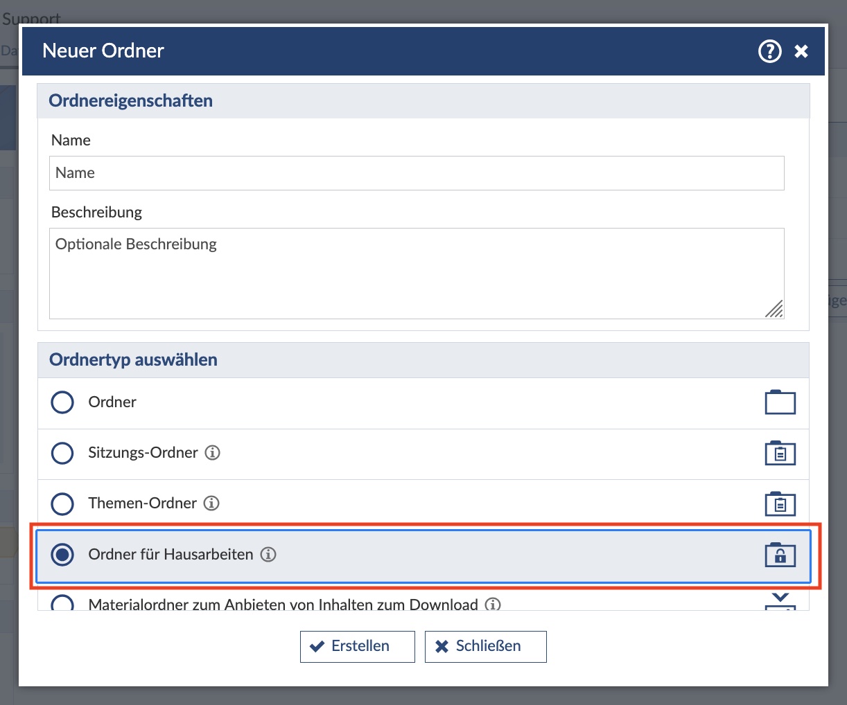This screenshot has width=847, height=705.
Task: Click the Sitzungs-Ordner clipboard folder icon
Action: tap(780, 453)
